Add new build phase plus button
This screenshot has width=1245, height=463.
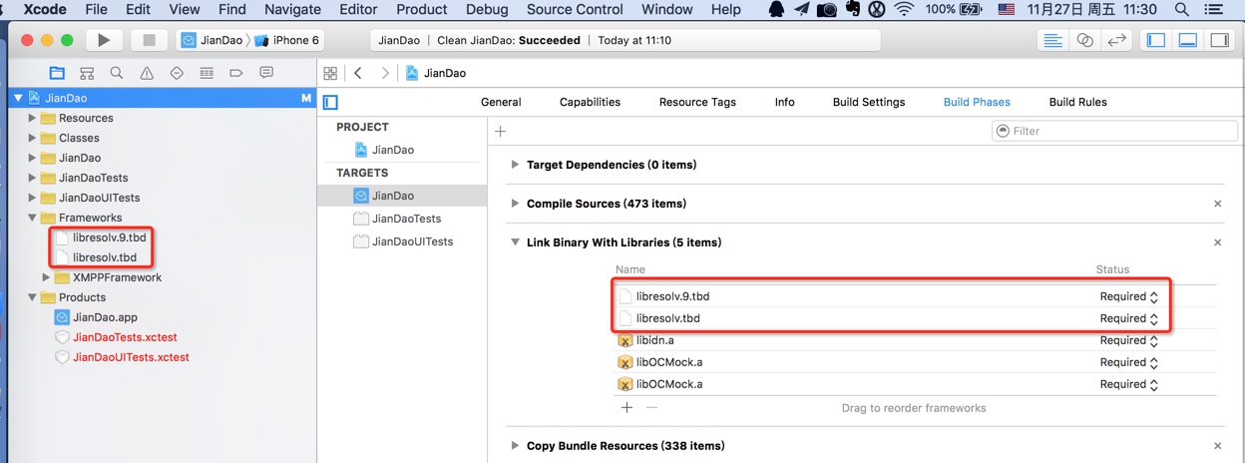501,131
